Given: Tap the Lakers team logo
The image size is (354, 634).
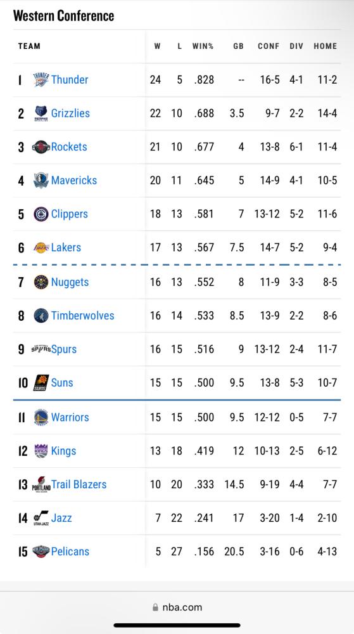Looking at the screenshot, I should pos(41,247).
